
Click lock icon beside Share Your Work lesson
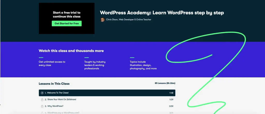point(42,100)
